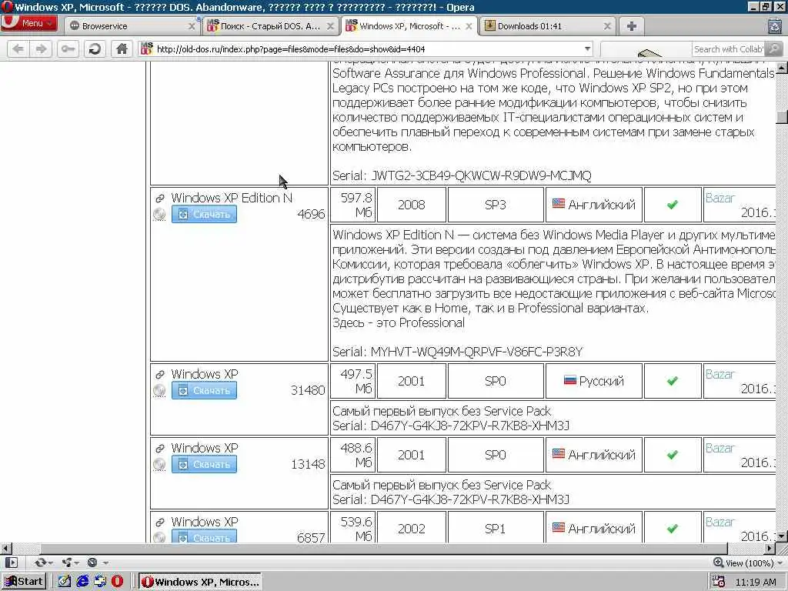This screenshot has height=591, width=788.
Task: Launch Internet Explorer from quick launch
Action: [82, 582]
